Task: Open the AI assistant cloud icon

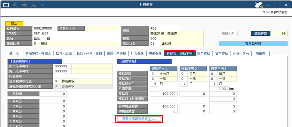Action: 259,5
